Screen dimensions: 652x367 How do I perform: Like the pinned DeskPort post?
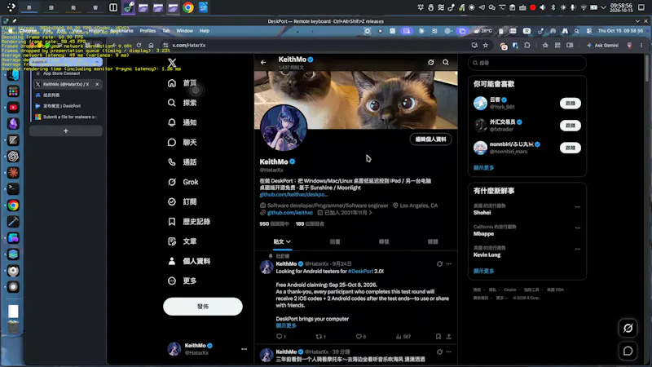point(360,337)
